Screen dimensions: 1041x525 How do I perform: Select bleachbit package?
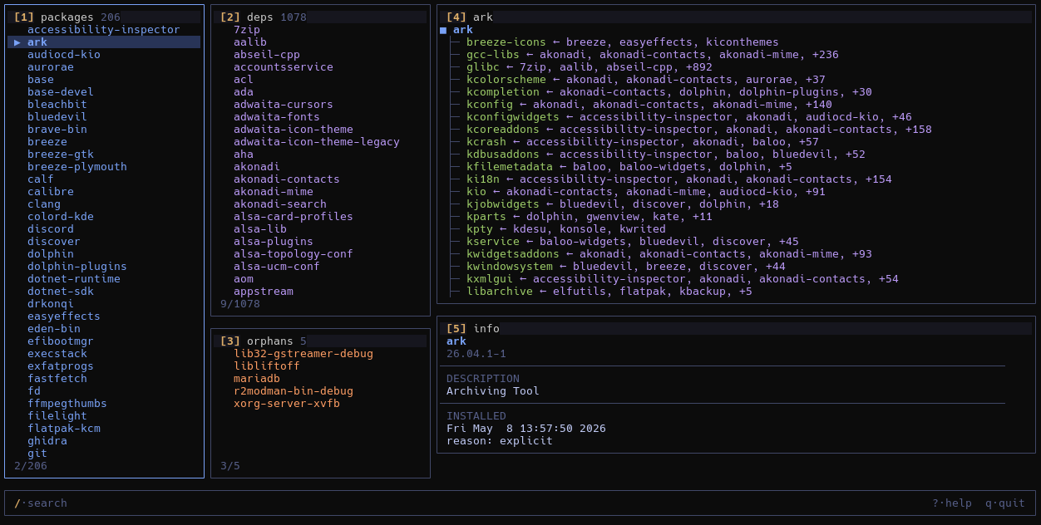point(57,105)
